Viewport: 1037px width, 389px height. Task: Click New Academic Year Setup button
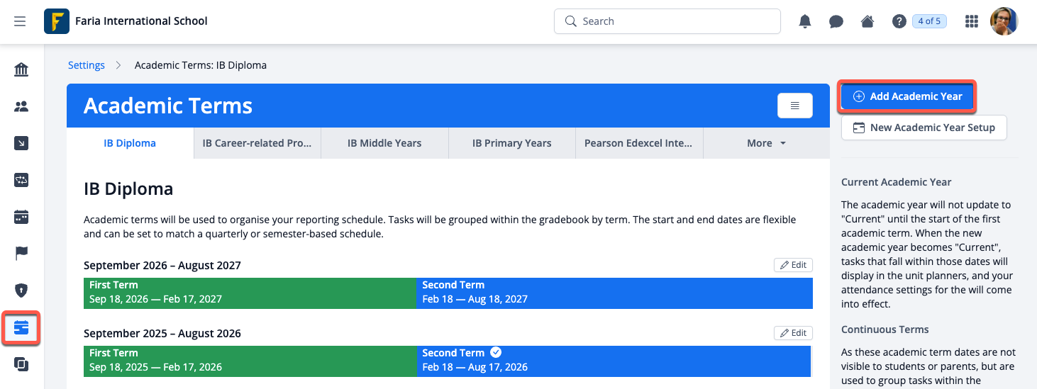(924, 128)
